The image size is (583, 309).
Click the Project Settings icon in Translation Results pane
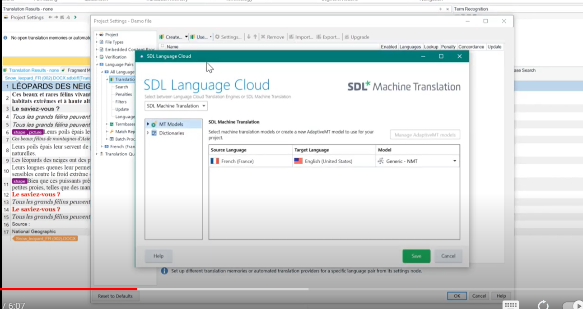pyautogui.click(x=6, y=17)
